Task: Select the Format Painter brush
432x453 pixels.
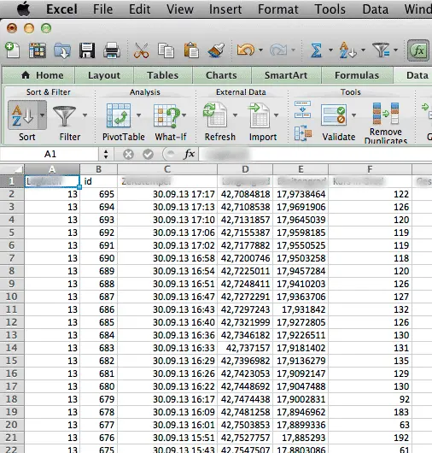Action: pos(216,50)
